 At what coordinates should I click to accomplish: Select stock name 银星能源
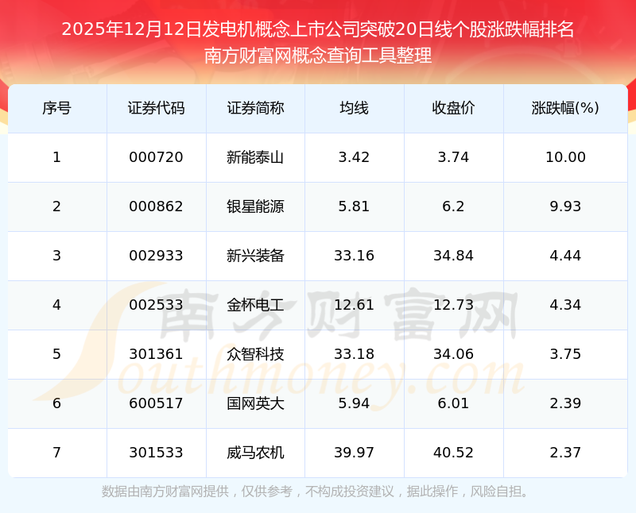coord(255,206)
